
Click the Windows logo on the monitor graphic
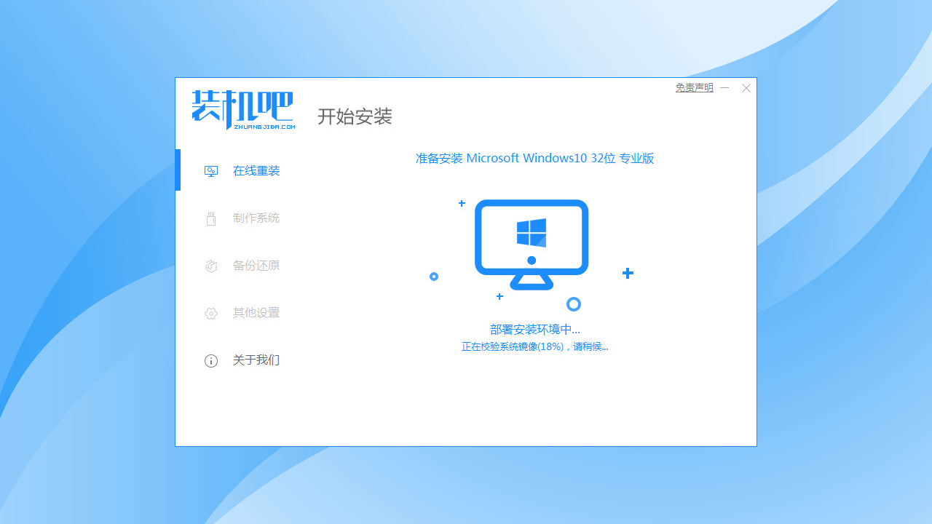(x=532, y=232)
